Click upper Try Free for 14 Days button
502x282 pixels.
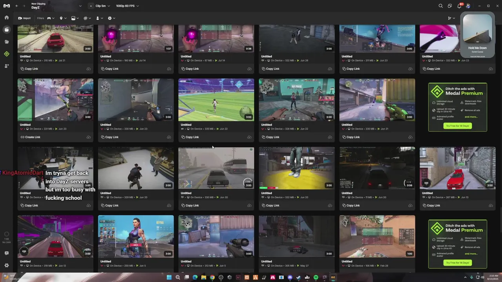click(458, 126)
